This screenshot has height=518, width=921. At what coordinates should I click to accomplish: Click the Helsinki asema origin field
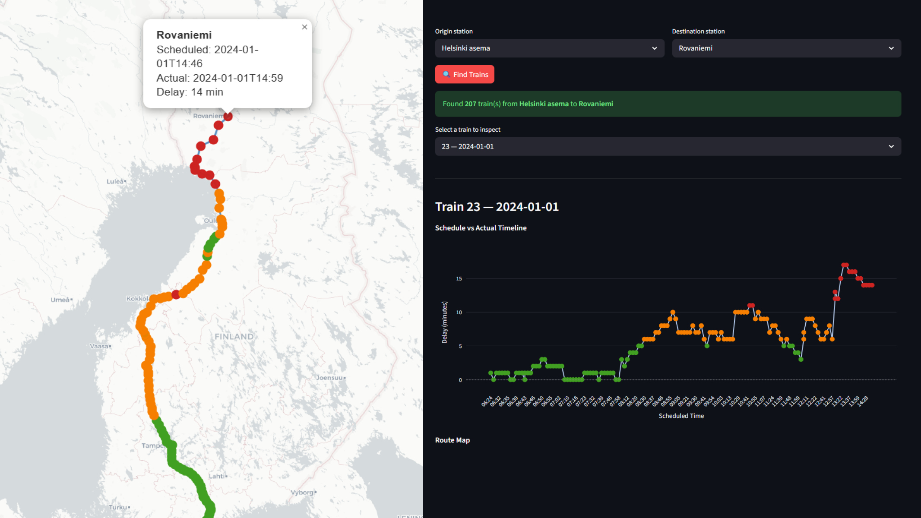pos(550,48)
